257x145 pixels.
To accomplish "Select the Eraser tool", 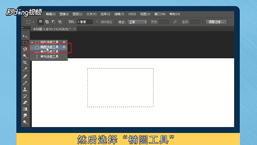I will [x=25, y=103].
